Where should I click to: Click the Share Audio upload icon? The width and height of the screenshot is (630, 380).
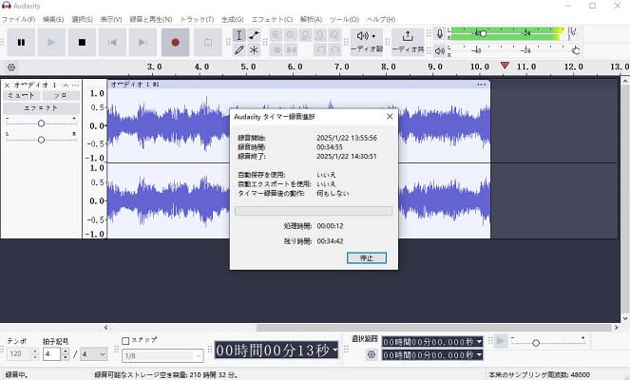coord(408,42)
